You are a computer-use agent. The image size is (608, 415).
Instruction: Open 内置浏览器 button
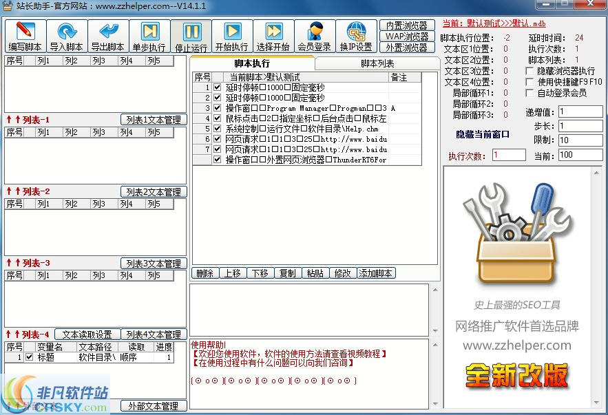coord(407,25)
